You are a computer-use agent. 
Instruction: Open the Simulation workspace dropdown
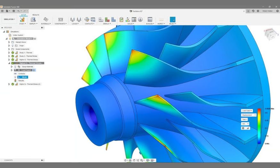point(9,19)
